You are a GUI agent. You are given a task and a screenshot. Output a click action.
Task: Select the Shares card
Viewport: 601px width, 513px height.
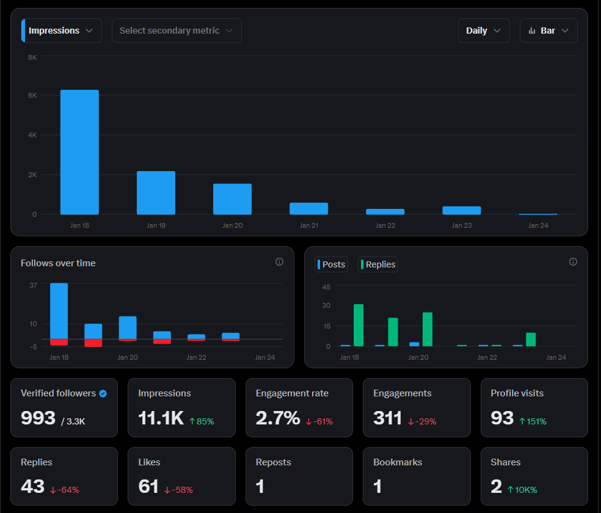click(x=534, y=476)
